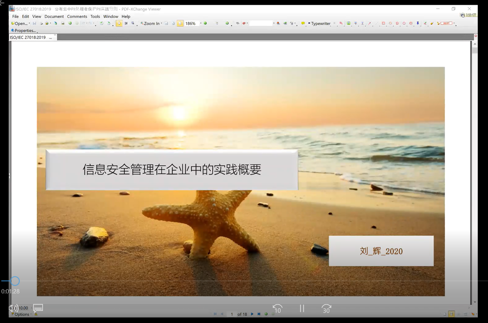Mute the video volume speaker
This screenshot has height=323, width=488.
click(x=13, y=308)
